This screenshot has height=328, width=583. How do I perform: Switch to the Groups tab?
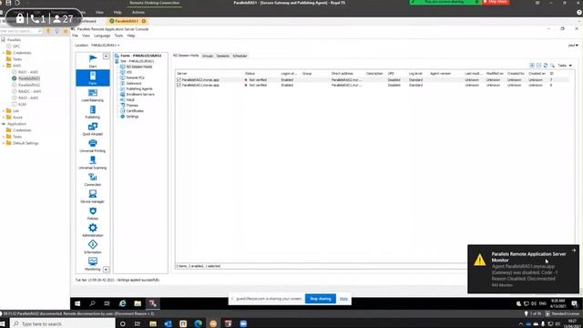tap(208, 56)
